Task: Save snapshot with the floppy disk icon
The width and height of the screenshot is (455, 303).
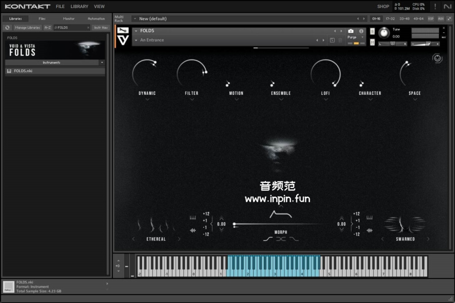Action: coord(332,40)
